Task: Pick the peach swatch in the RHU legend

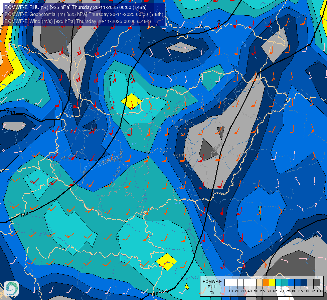Action: tap(260, 282)
